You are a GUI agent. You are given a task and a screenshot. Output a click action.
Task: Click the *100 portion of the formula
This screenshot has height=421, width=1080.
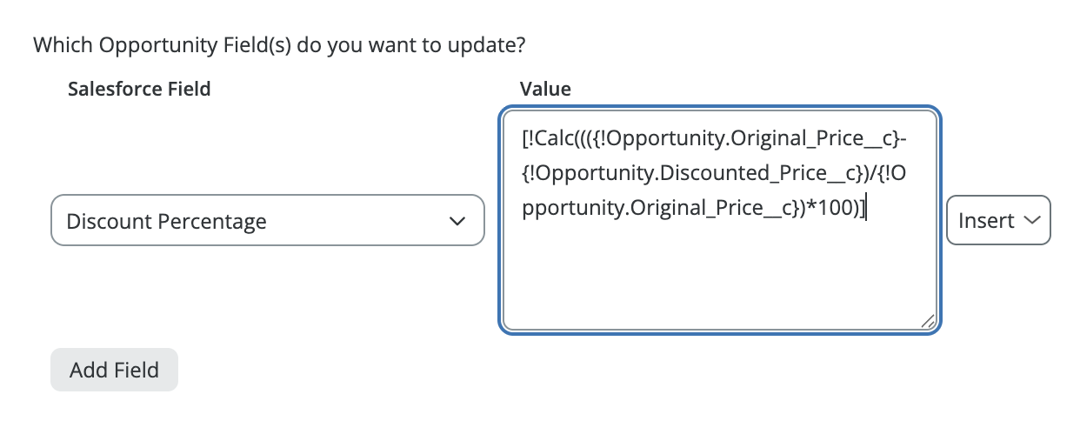pos(825,210)
